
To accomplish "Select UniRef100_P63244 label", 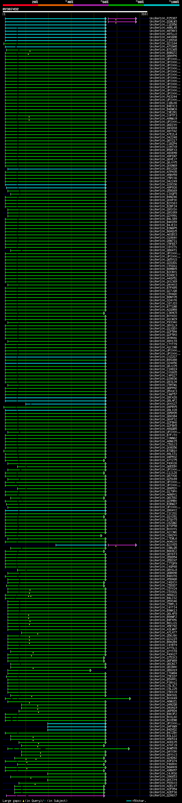I will tap(163, 97).
